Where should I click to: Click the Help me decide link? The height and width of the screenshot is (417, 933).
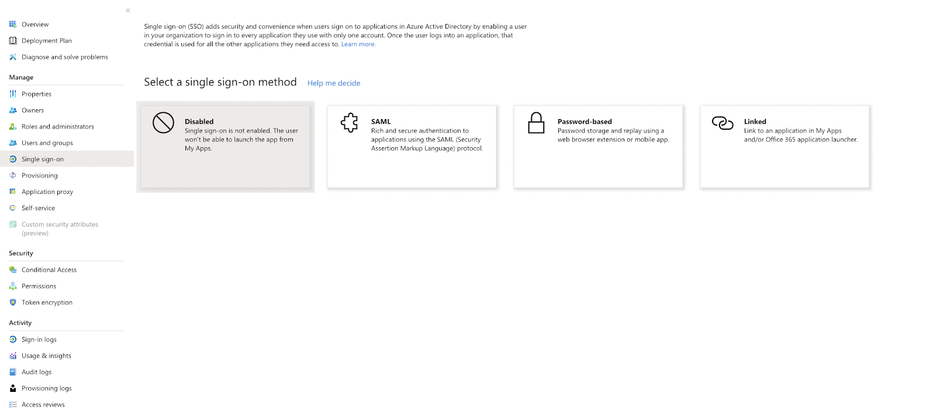pos(334,84)
